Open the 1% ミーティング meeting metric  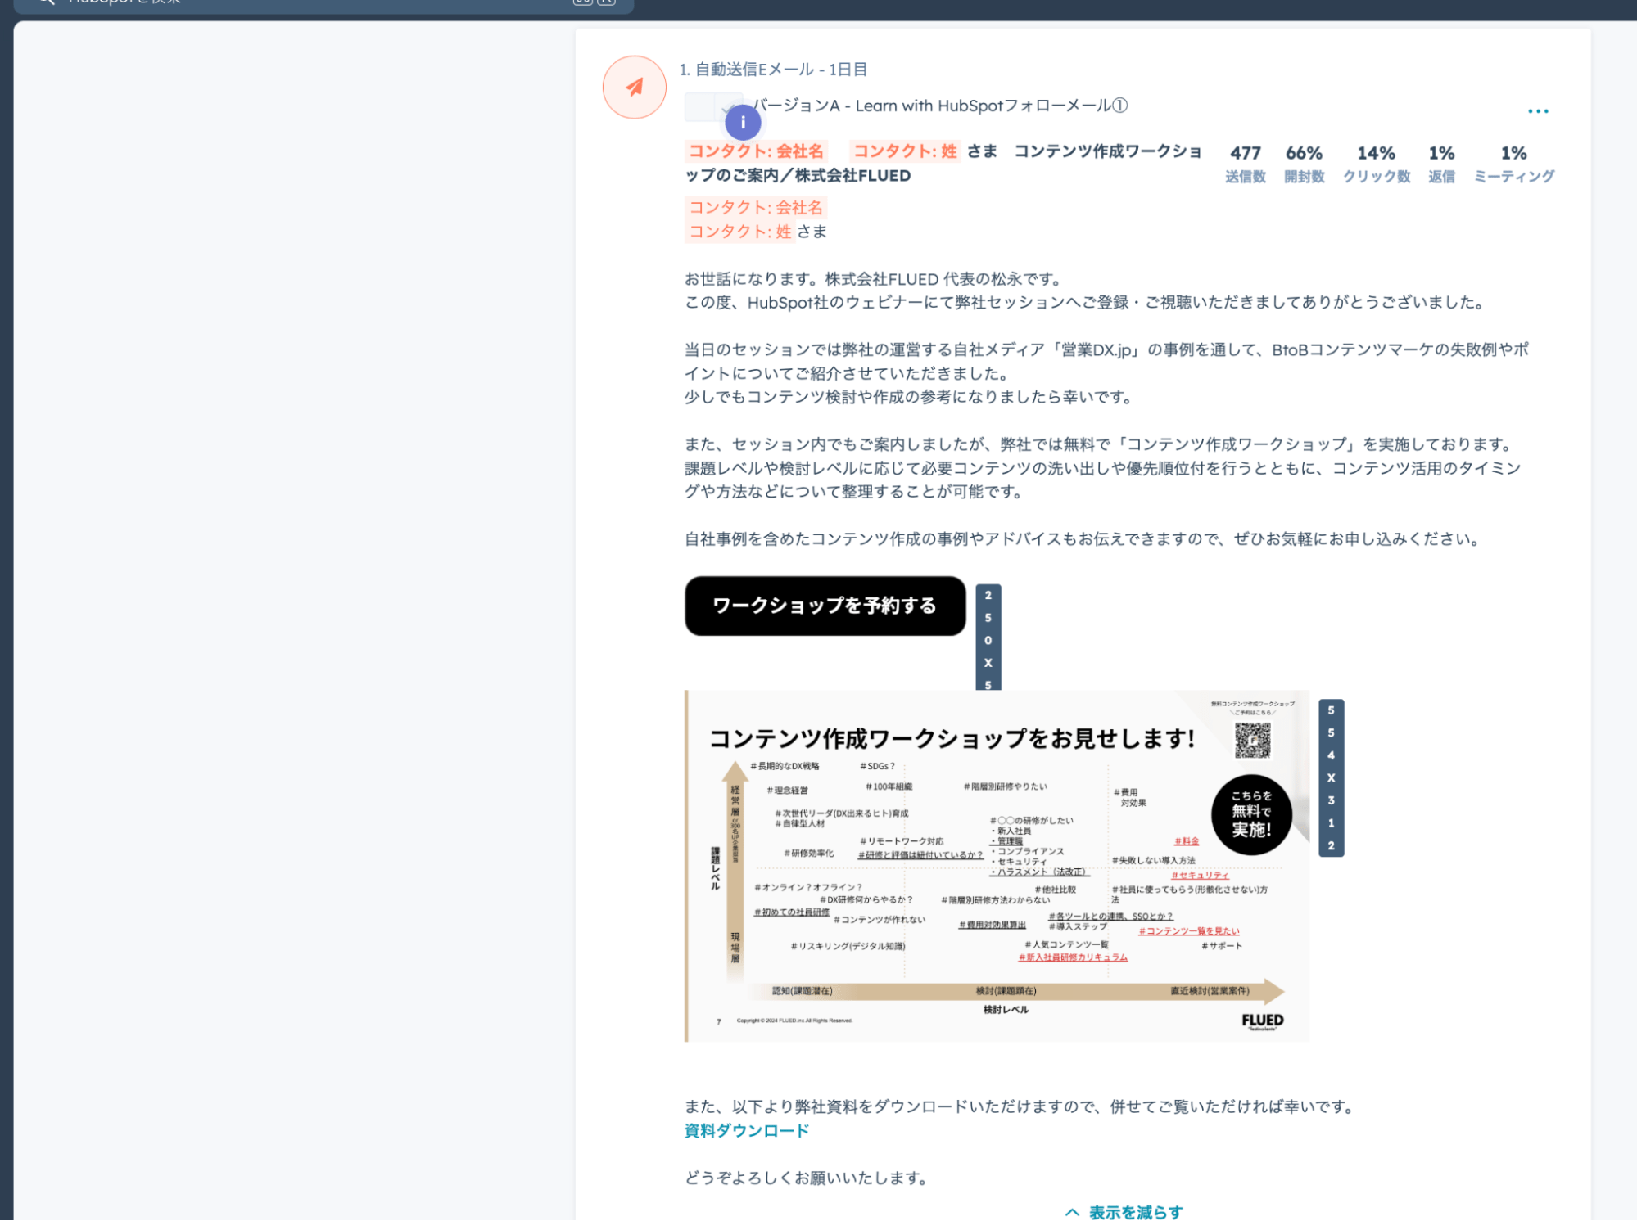click(x=1513, y=163)
